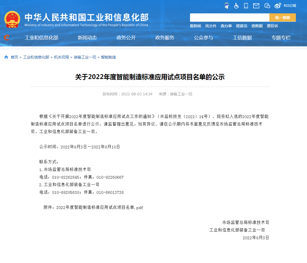This screenshot has width=307, height=263.
Task: Click the source text 来源：装备工业一司
Action: click(x=175, y=94)
